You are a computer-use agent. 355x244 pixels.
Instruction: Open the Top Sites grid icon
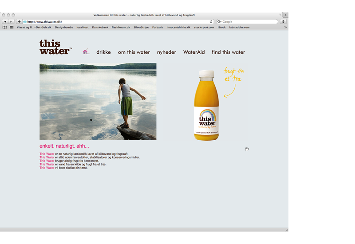(x=12, y=28)
